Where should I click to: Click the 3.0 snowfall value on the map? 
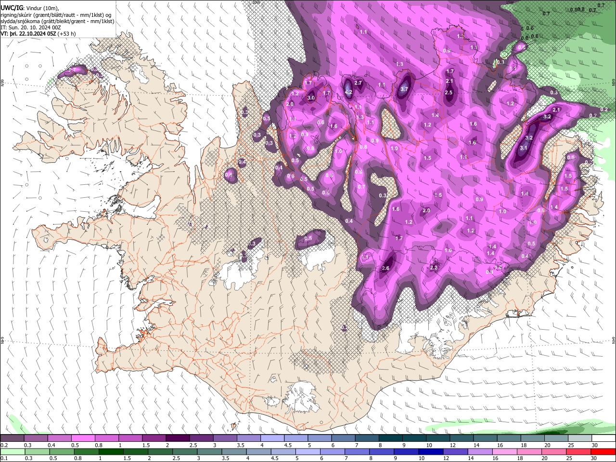[x=311, y=98]
